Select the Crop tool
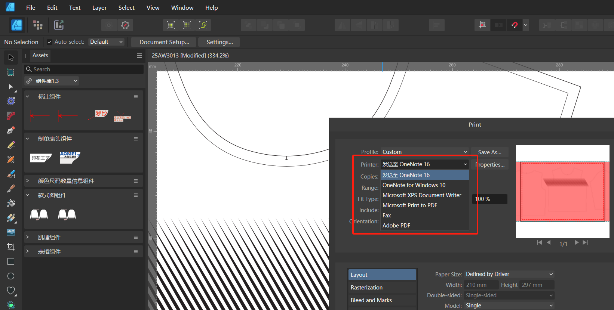614x310 pixels. coord(11,247)
